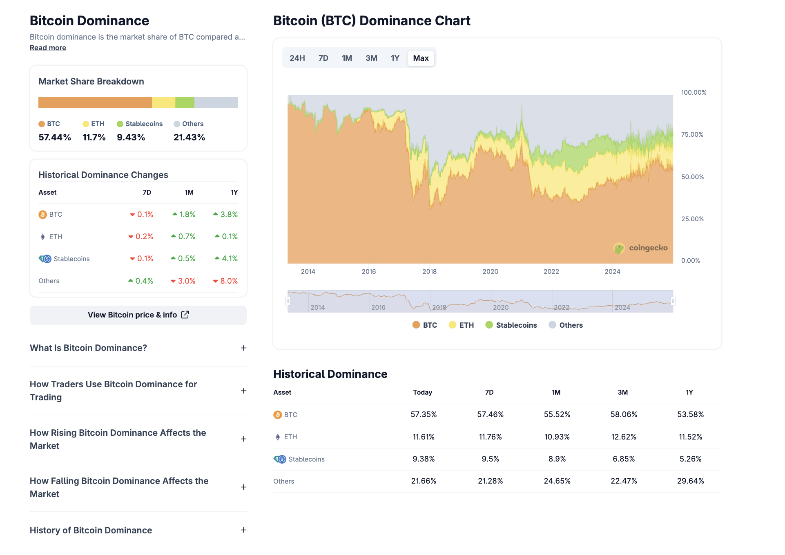The image size is (785, 555).
Task: Click the BTC coin icon in Historical Dominance Changes
Action: point(43,214)
